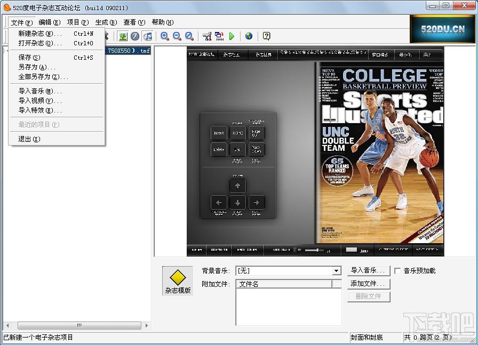Screen dimensions: 478x345
Task: Choose 保存 (S) menu entry
Action: (57, 58)
